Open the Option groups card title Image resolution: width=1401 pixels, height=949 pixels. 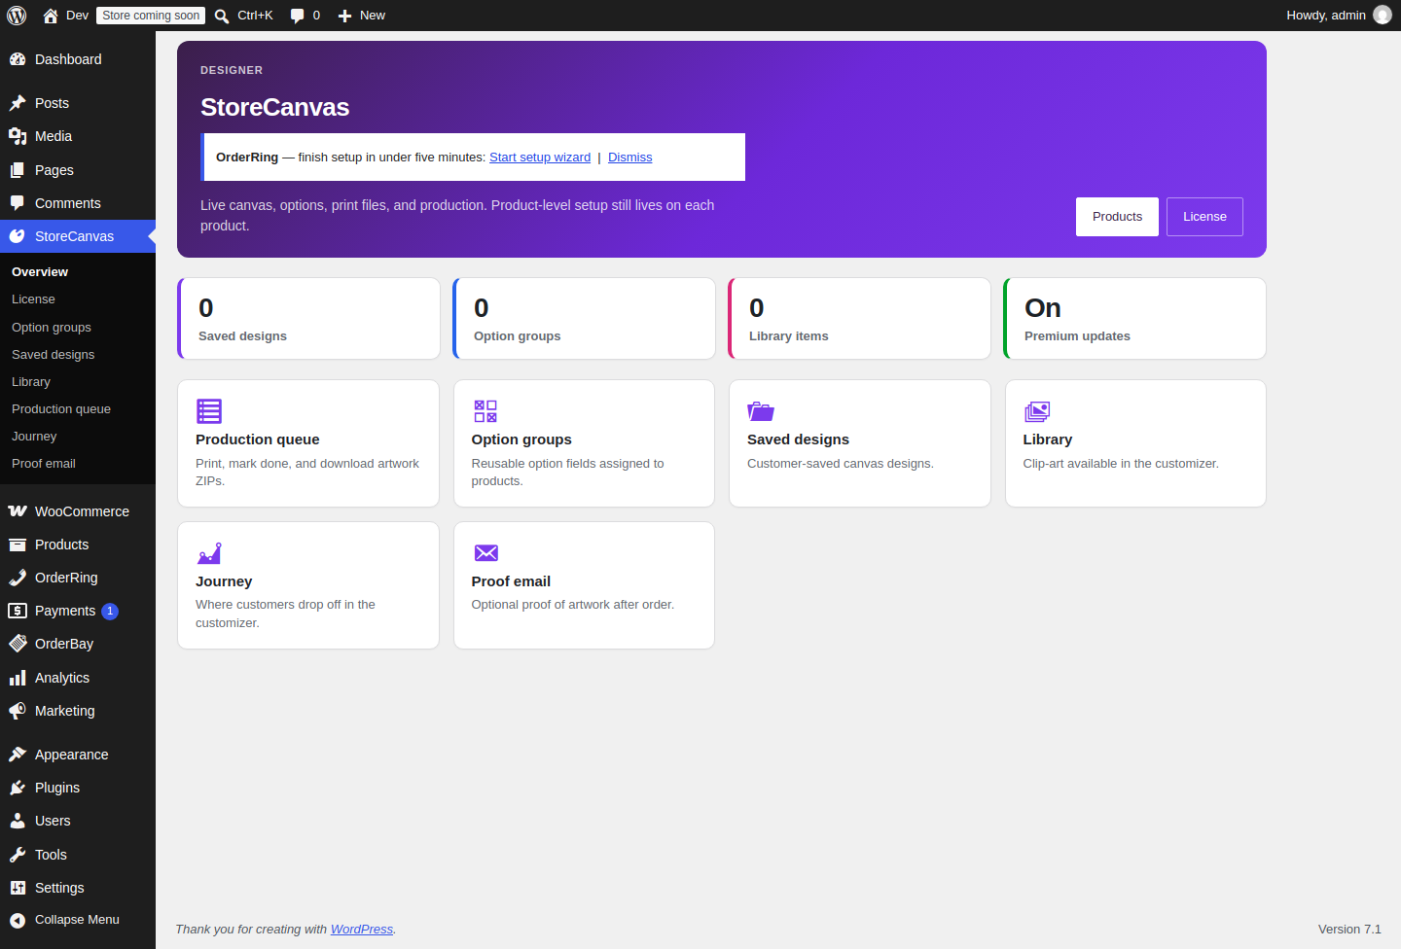[521, 439]
